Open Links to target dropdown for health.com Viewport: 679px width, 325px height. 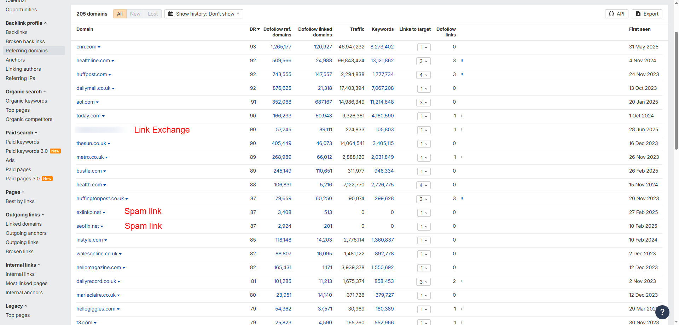click(423, 185)
